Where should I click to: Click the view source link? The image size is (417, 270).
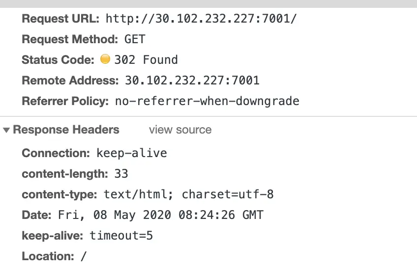coord(180,130)
